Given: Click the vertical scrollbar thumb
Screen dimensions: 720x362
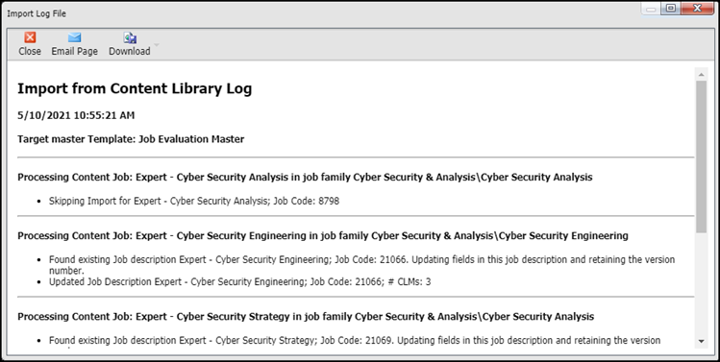Looking at the screenshot, I should (x=701, y=157).
